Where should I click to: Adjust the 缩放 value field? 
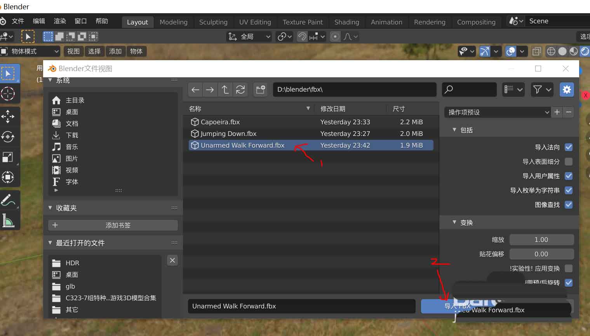click(x=541, y=240)
